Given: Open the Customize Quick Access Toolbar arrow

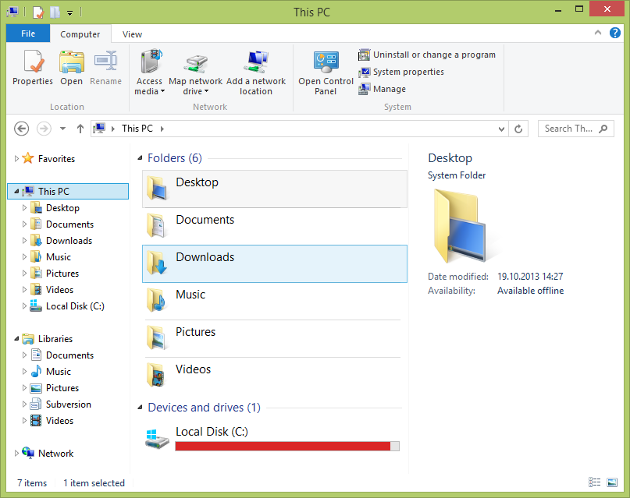Looking at the screenshot, I should tap(70, 12).
